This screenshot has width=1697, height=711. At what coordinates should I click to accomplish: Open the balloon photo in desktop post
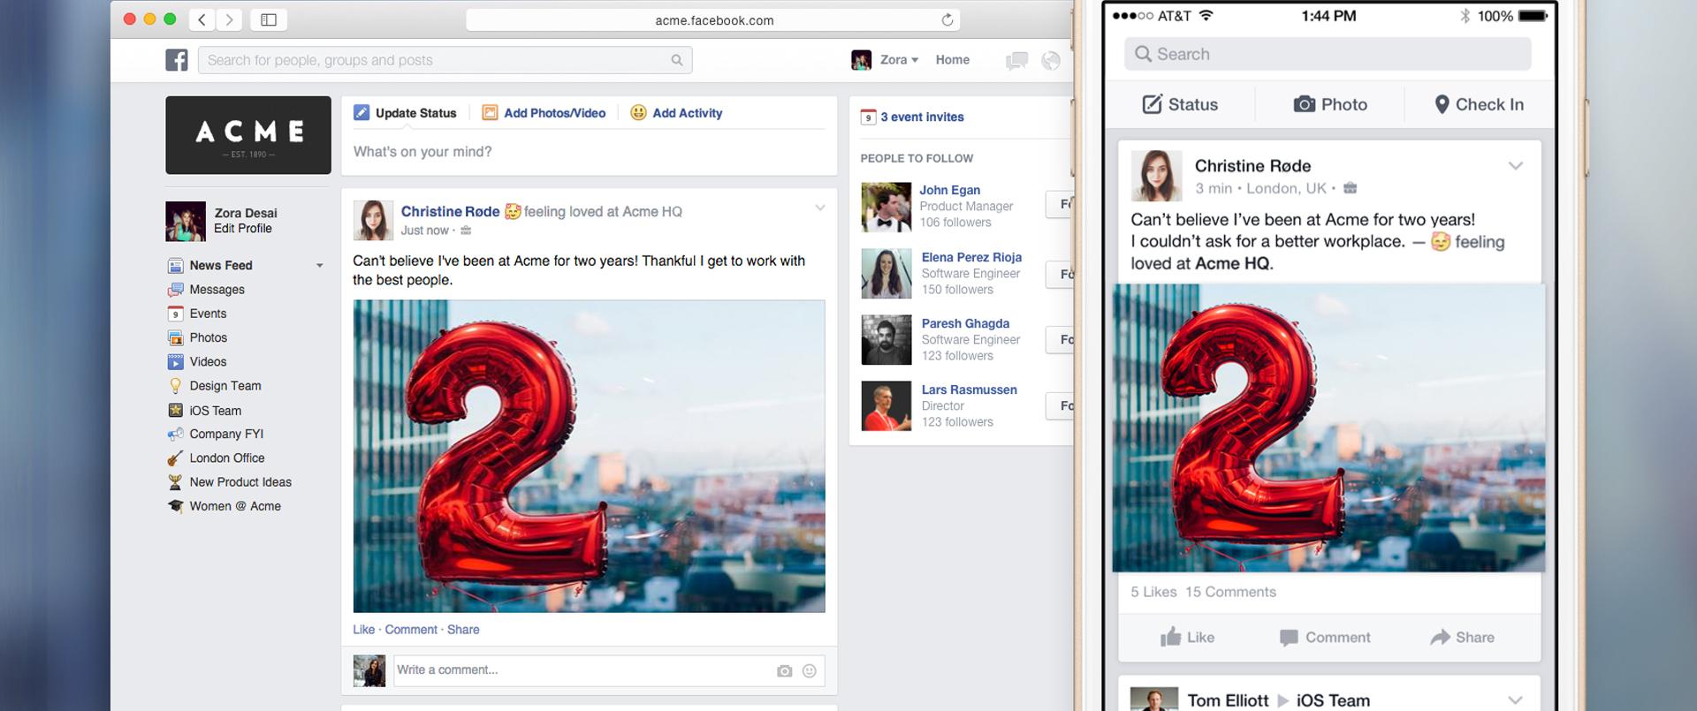pos(589,456)
